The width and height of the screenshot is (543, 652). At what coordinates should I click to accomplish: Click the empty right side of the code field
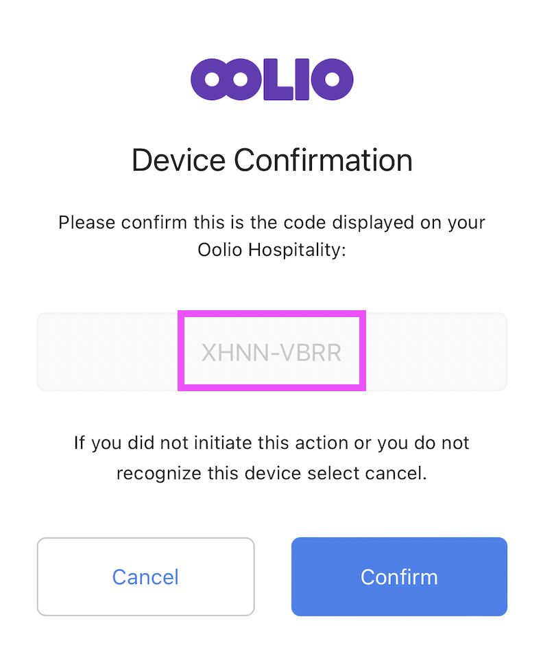[436, 352]
